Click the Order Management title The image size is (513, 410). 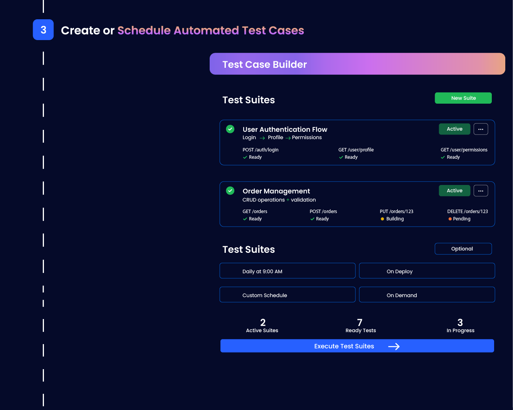[x=276, y=191]
